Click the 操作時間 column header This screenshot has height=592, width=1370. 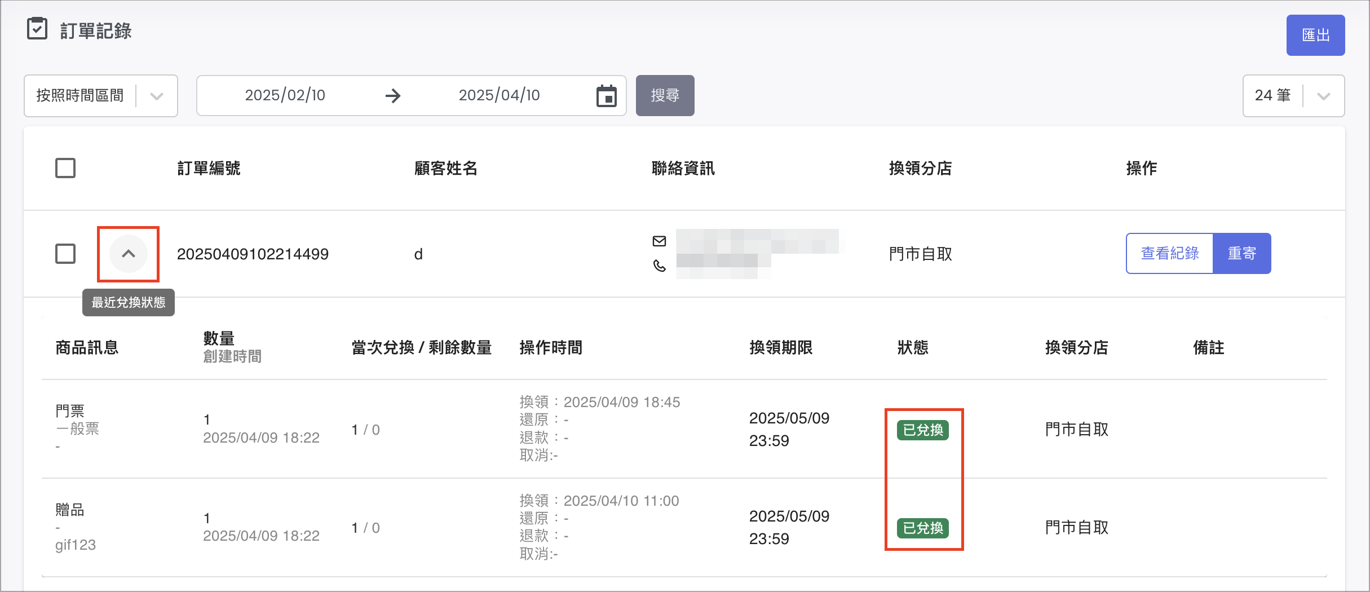551,347
